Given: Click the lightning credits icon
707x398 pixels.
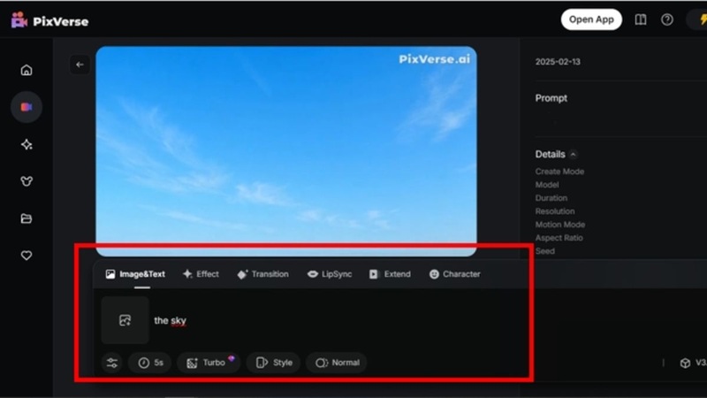Looking at the screenshot, I should click(x=703, y=19).
